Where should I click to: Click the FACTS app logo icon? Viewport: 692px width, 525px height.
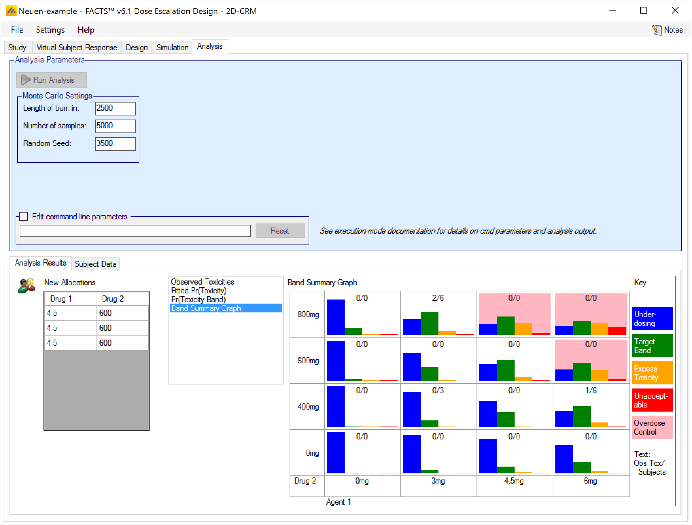click(x=11, y=11)
